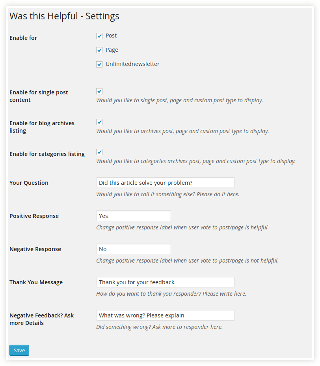Toggle Enable for categories listing checkbox
The height and width of the screenshot is (366, 320).
click(x=99, y=152)
